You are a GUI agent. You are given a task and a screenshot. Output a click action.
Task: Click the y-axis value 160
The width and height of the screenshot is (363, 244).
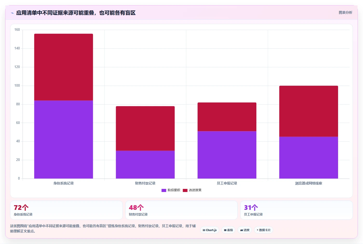[17, 30]
